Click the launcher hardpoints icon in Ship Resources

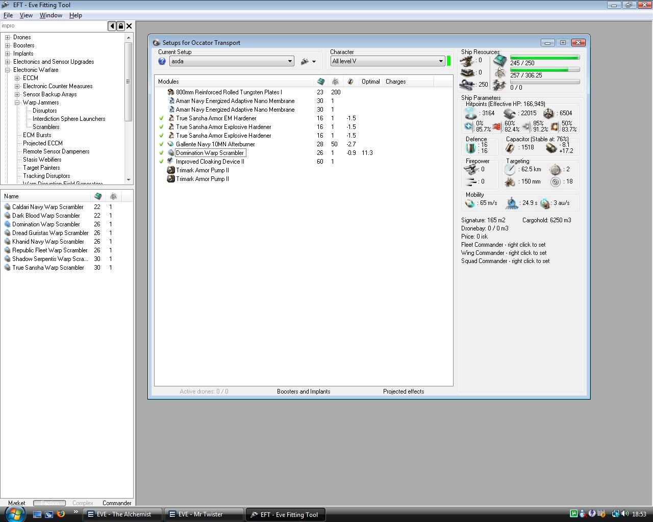point(467,73)
